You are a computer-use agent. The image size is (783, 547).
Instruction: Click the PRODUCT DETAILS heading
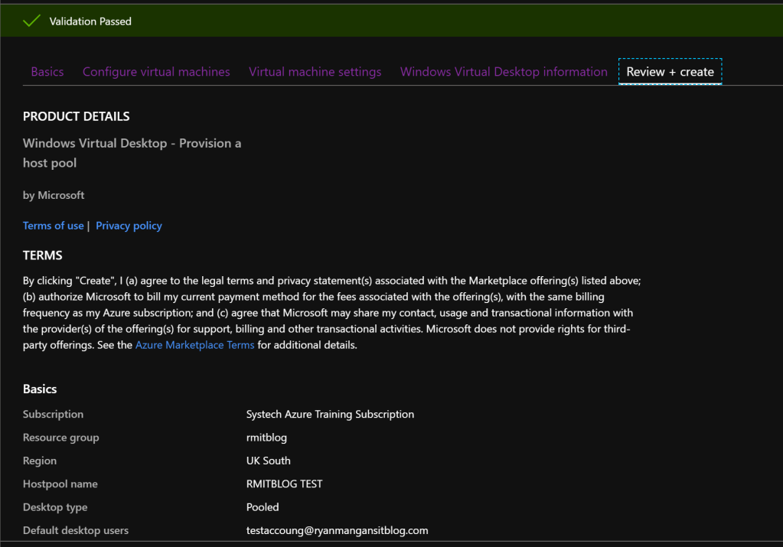click(77, 116)
